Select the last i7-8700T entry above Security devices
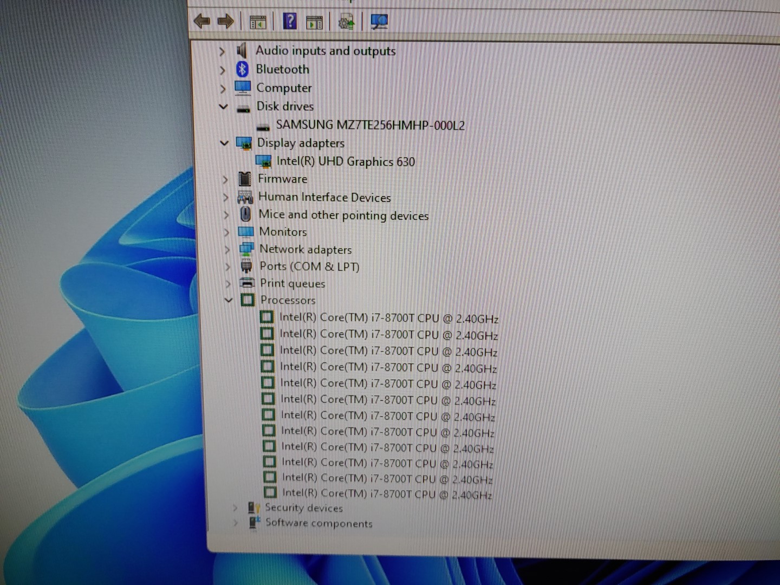780x585 pixels. pyautogui.click(x=387, y=493)
